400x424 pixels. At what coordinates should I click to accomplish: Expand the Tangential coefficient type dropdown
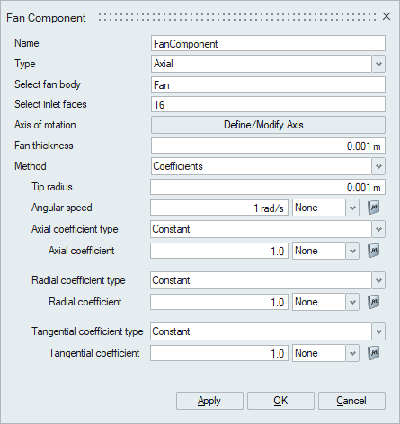coord(378,331)
